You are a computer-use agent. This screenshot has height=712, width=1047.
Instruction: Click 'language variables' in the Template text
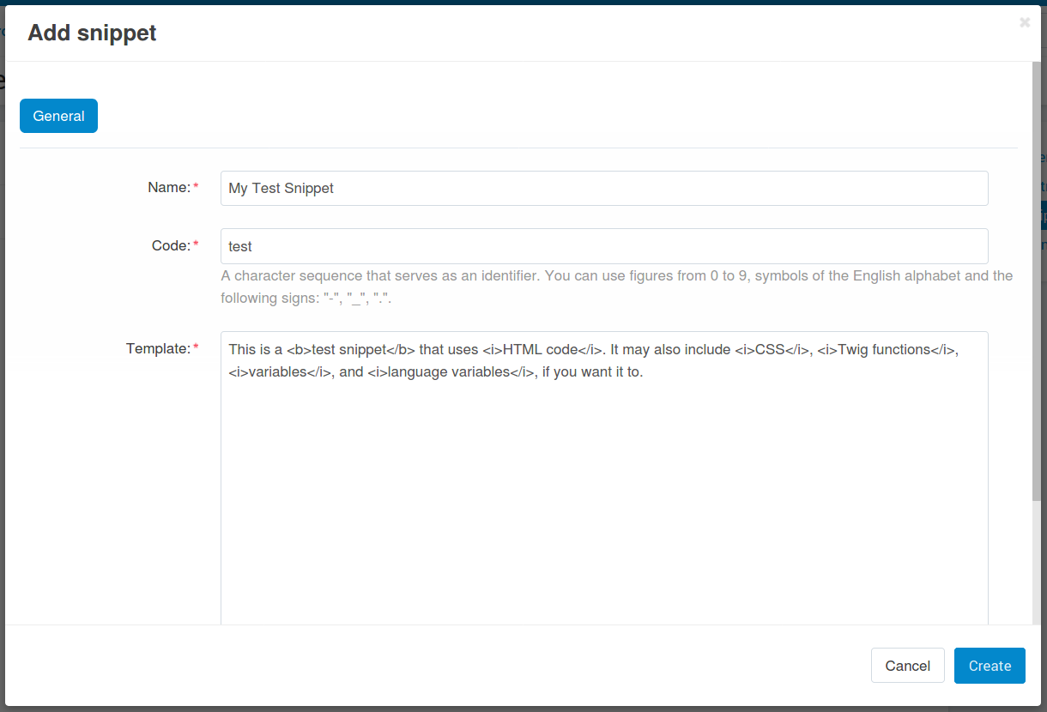(449, 372)
